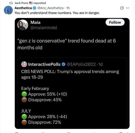The width and height of the screenshot is (135, 133).
Task: Click Aesthetica's blue verified badge
Action: pos(35,8)
